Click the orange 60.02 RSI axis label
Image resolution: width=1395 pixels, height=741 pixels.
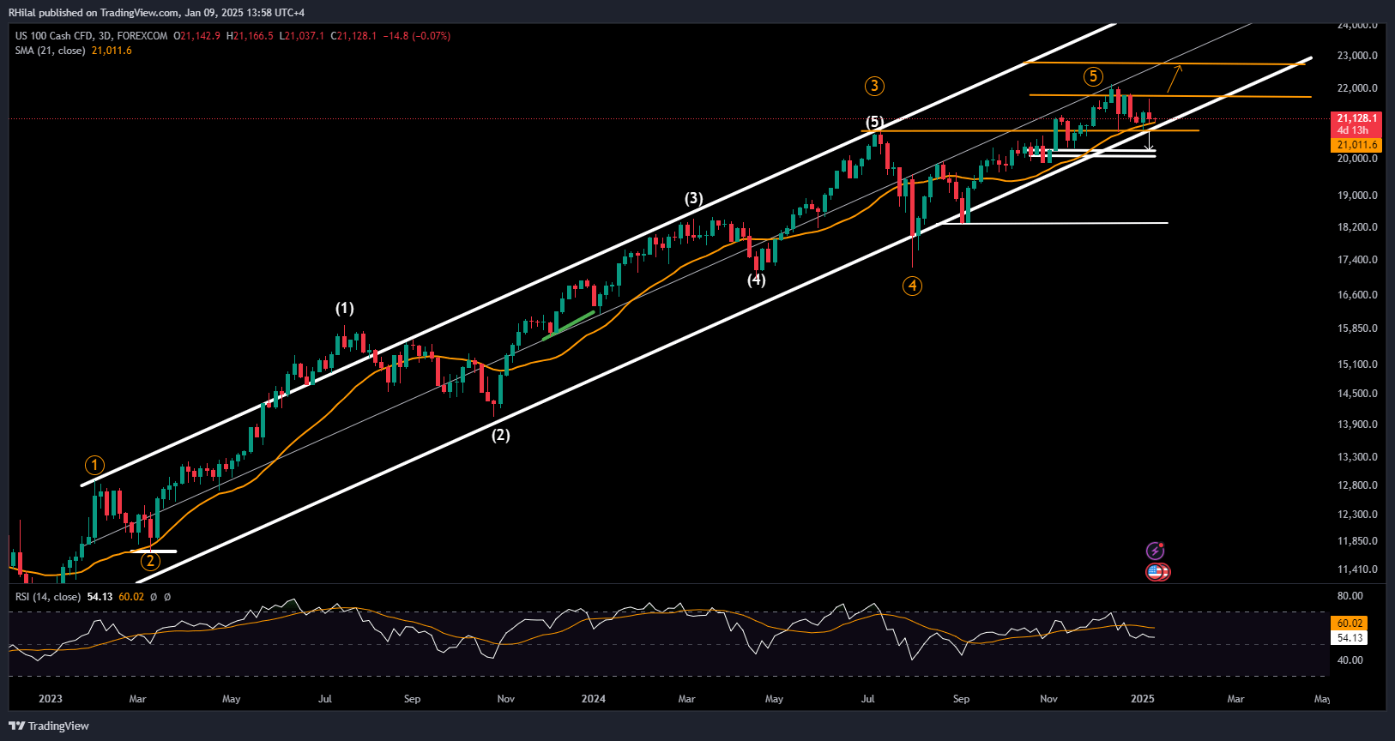[x=1349, y=624]
